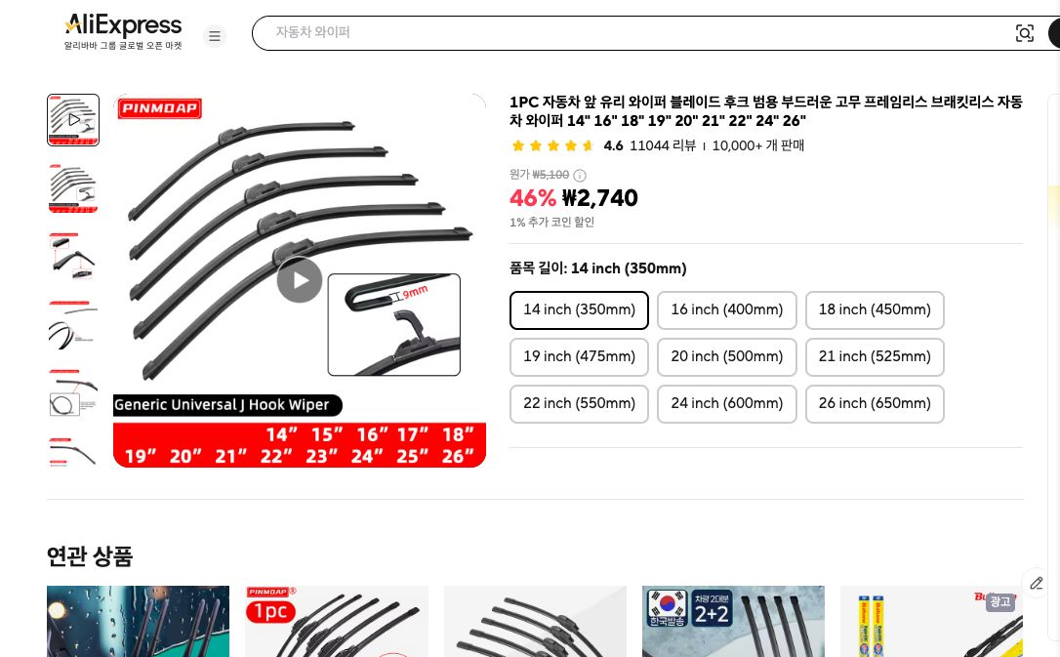Select the first video thumbnail
This screenshot has height=657, width=1060.
(x=73, y=120)
